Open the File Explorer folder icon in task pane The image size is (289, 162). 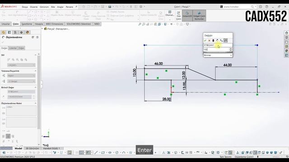pos(286,42)
